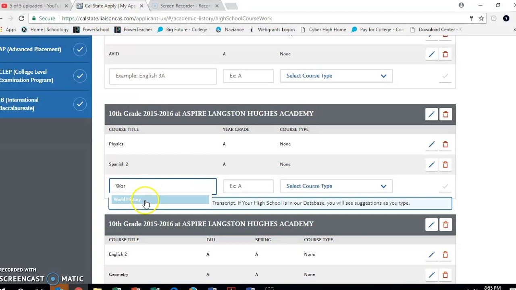
Task: Open the PowerTeacher bookmark
Action: tap(133, 29)
